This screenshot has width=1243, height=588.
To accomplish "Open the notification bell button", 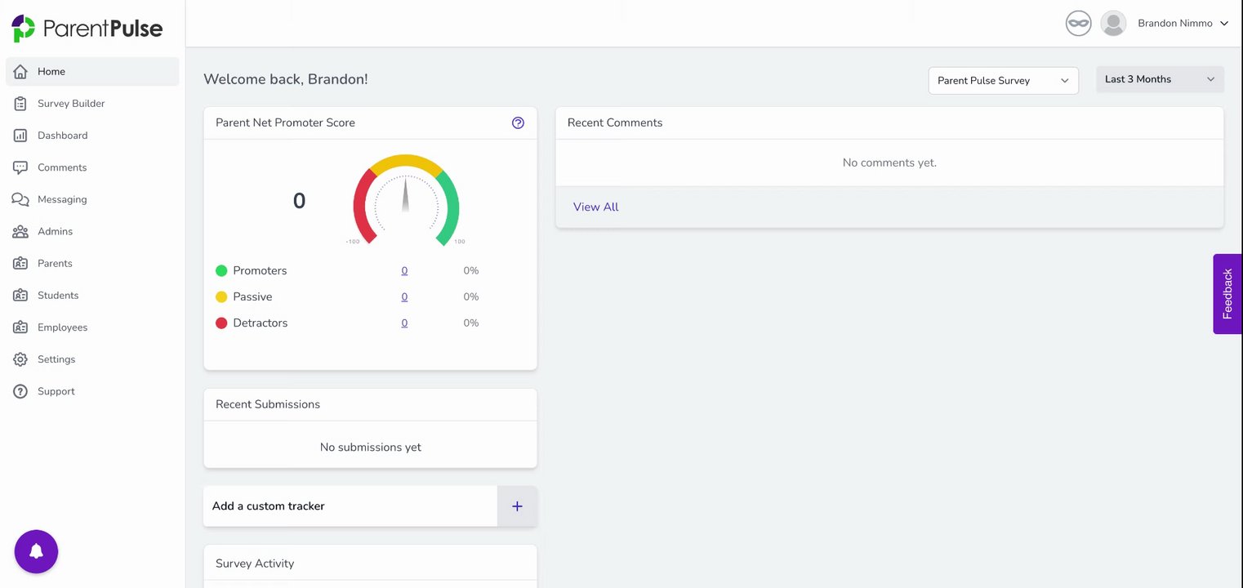I will click(36, 551).
